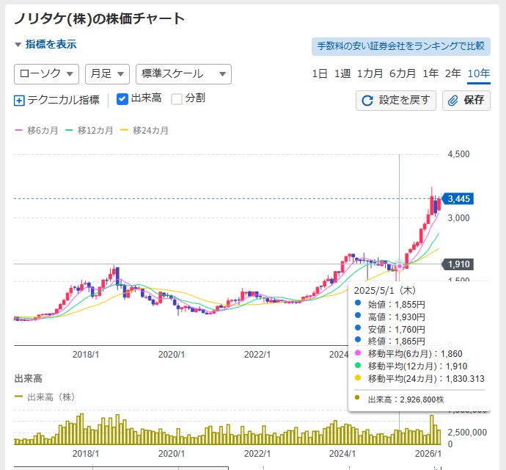Select the 1年 range tab
This screenshot has width=506, height=470.
point(430,73)
